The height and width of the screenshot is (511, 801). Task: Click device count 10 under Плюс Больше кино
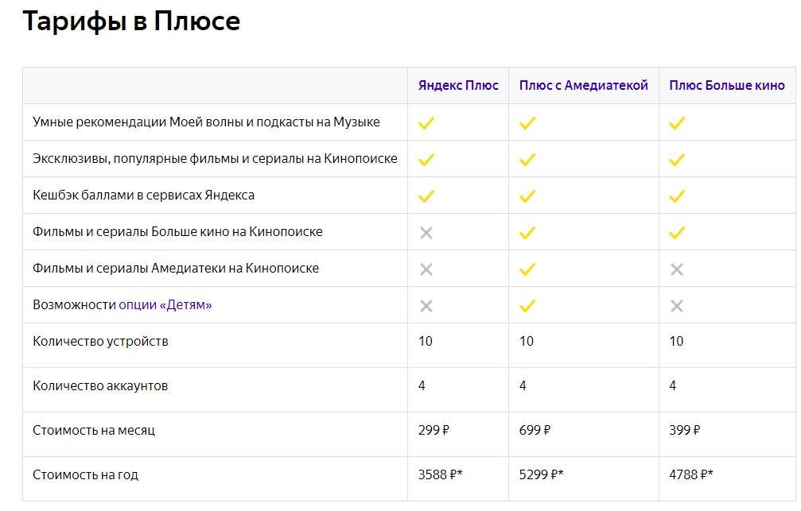[x=676, y=341]
